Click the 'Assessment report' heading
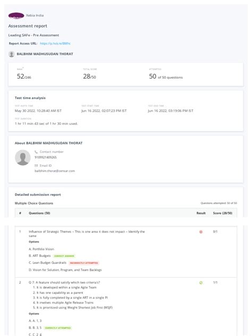Image resolution: width=252 pixels, height=336 pixels. [28, 26]
